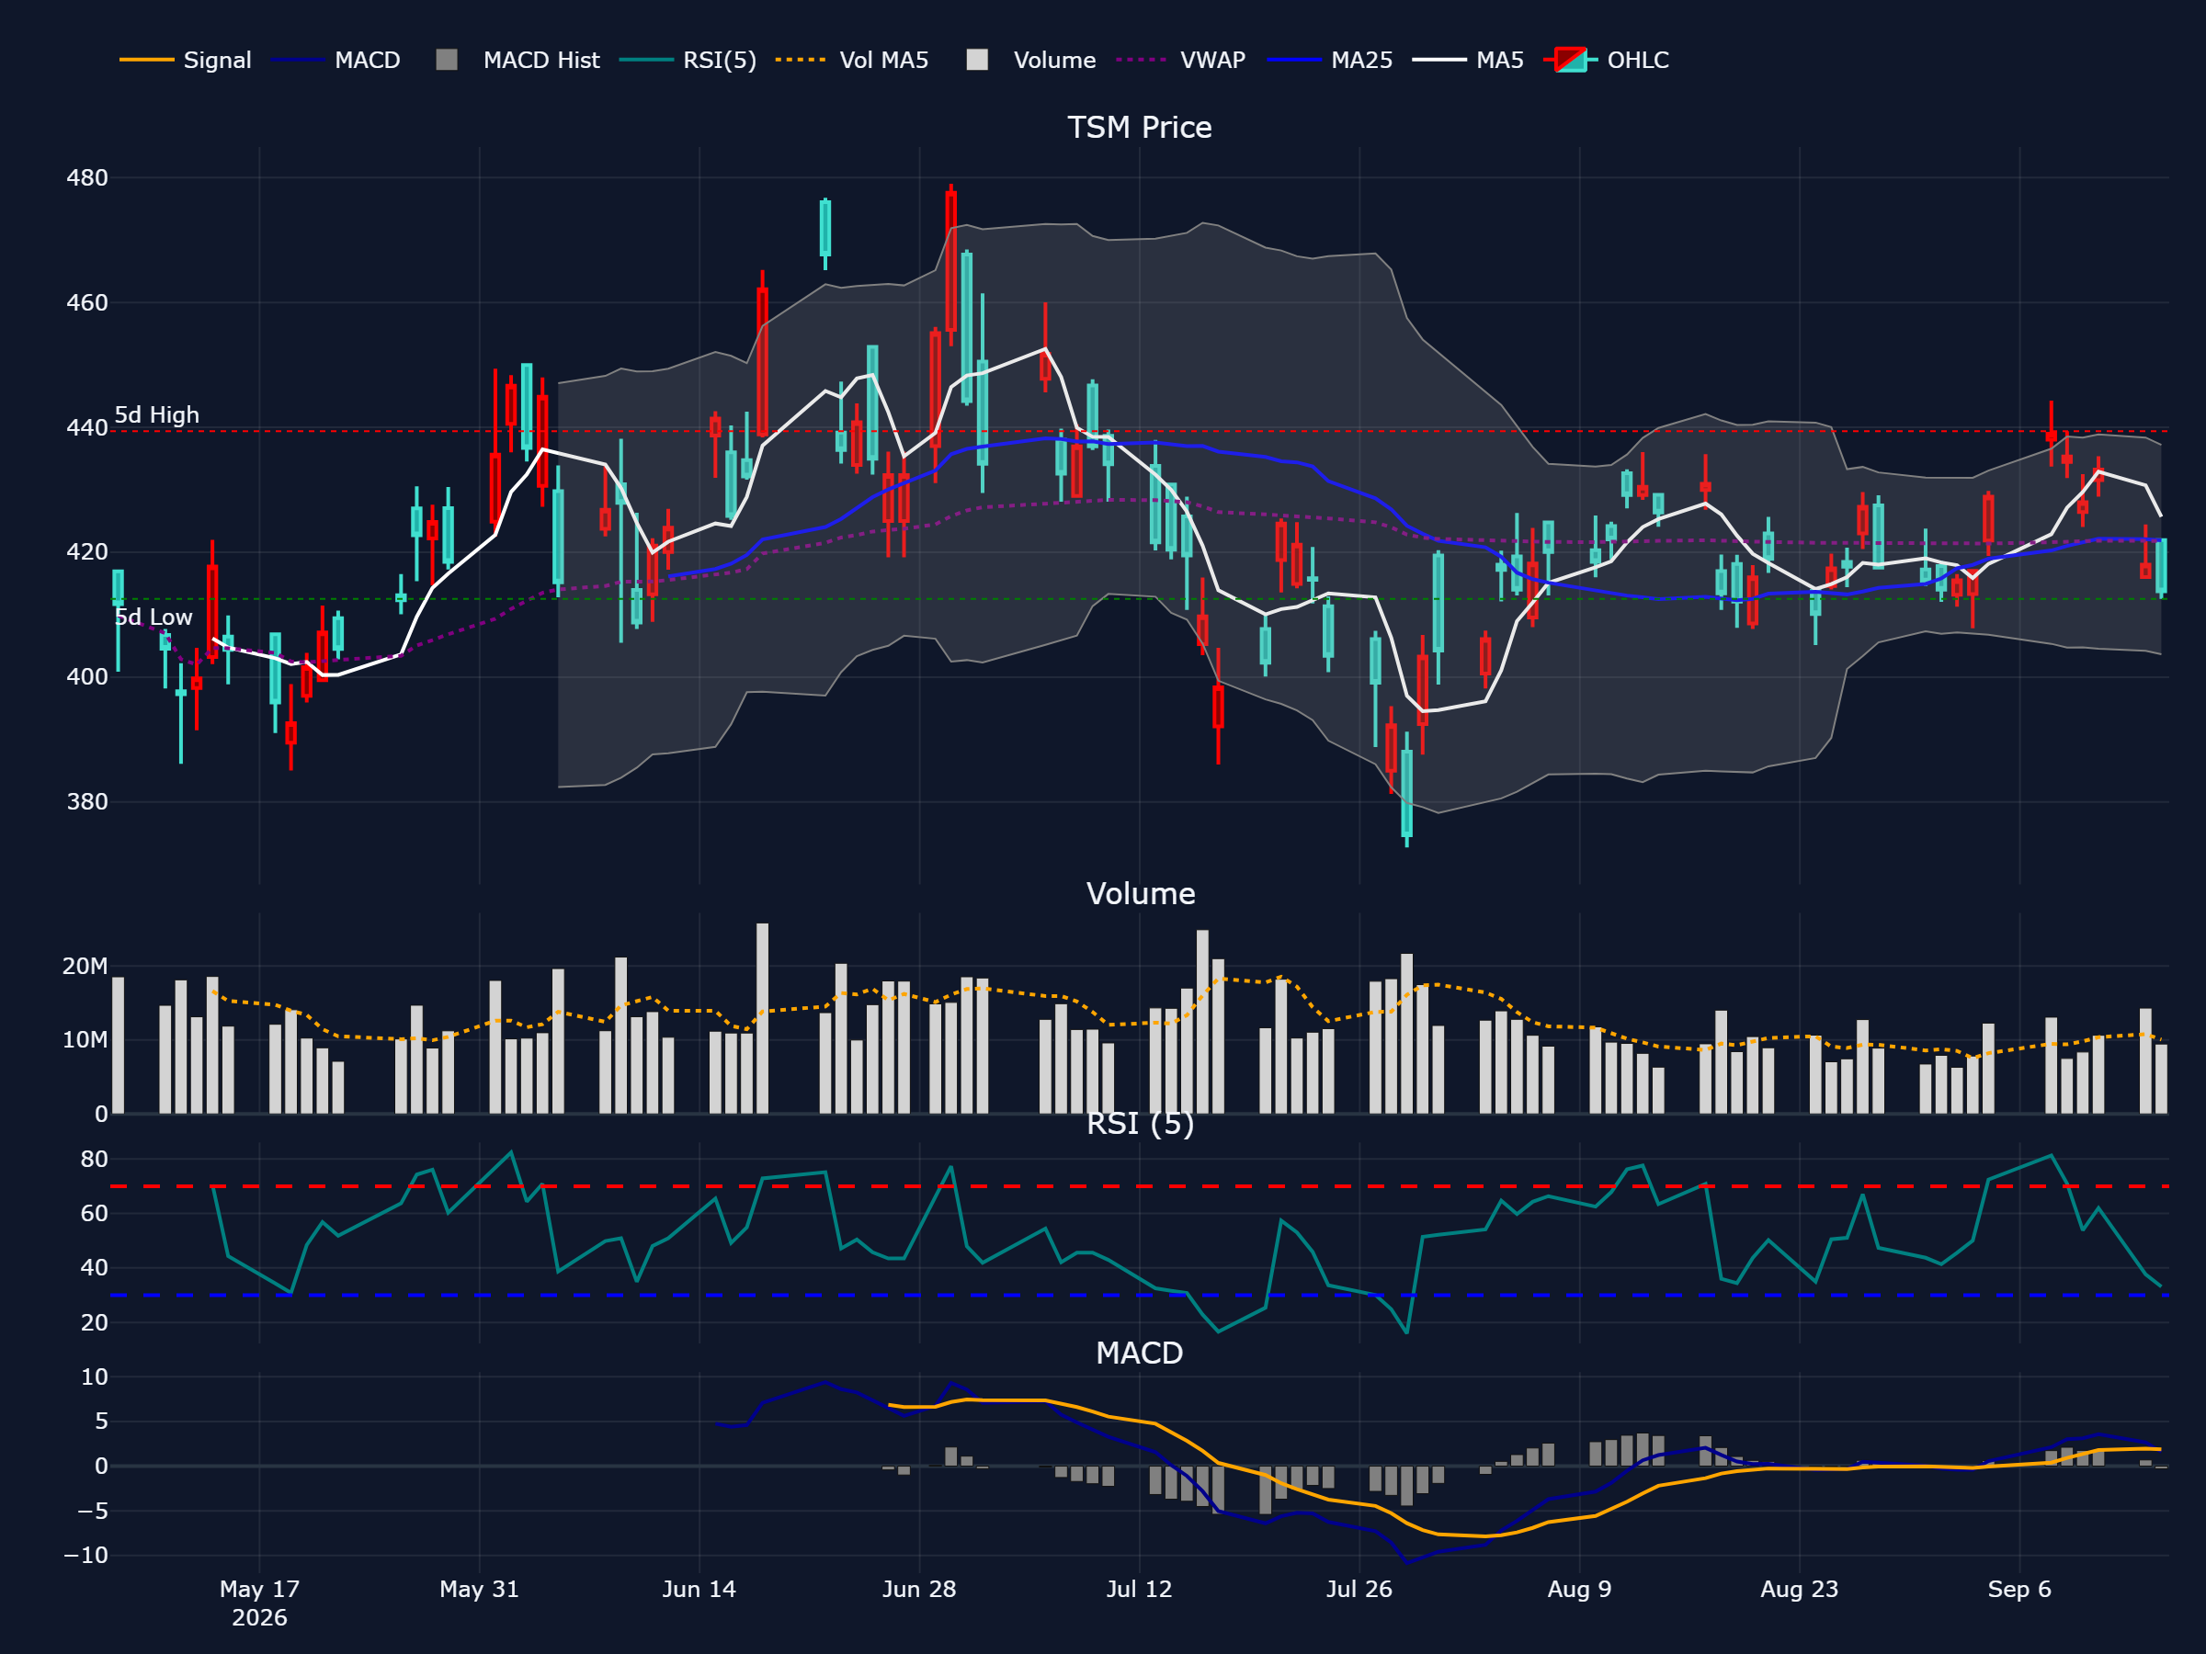Click the Aug 9 date label
Image resolution: width=2206 pixels, height=1654 pixels.
[x=1580, y=1589]
